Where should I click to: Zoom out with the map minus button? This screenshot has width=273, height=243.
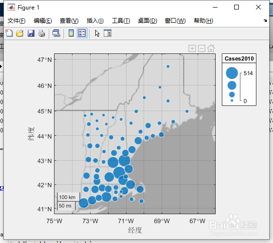click(x=201, y=49)
